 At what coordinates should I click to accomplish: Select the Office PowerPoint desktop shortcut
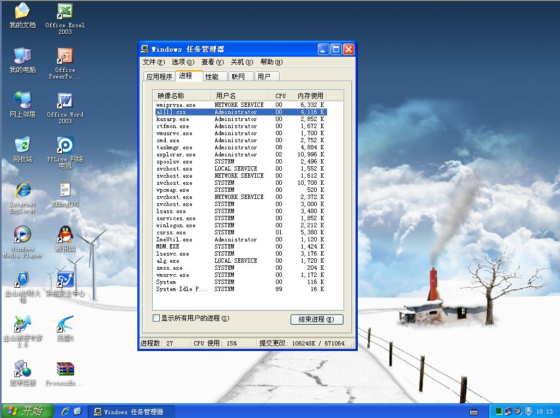tap(65, 64)
